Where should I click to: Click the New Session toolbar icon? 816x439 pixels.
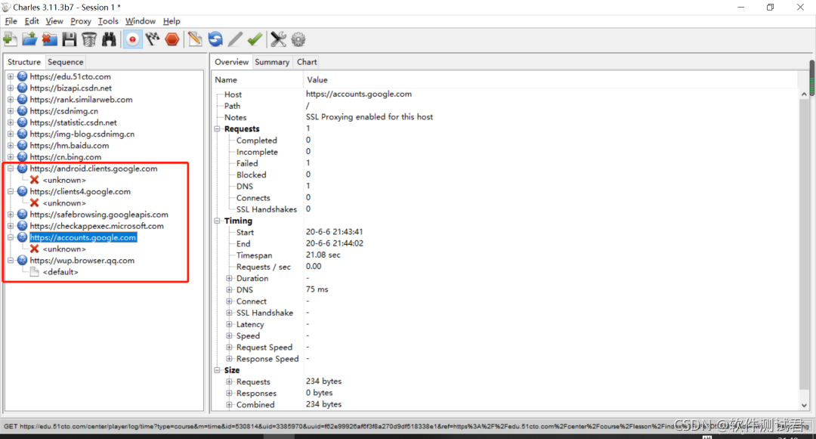click(10, 39)
